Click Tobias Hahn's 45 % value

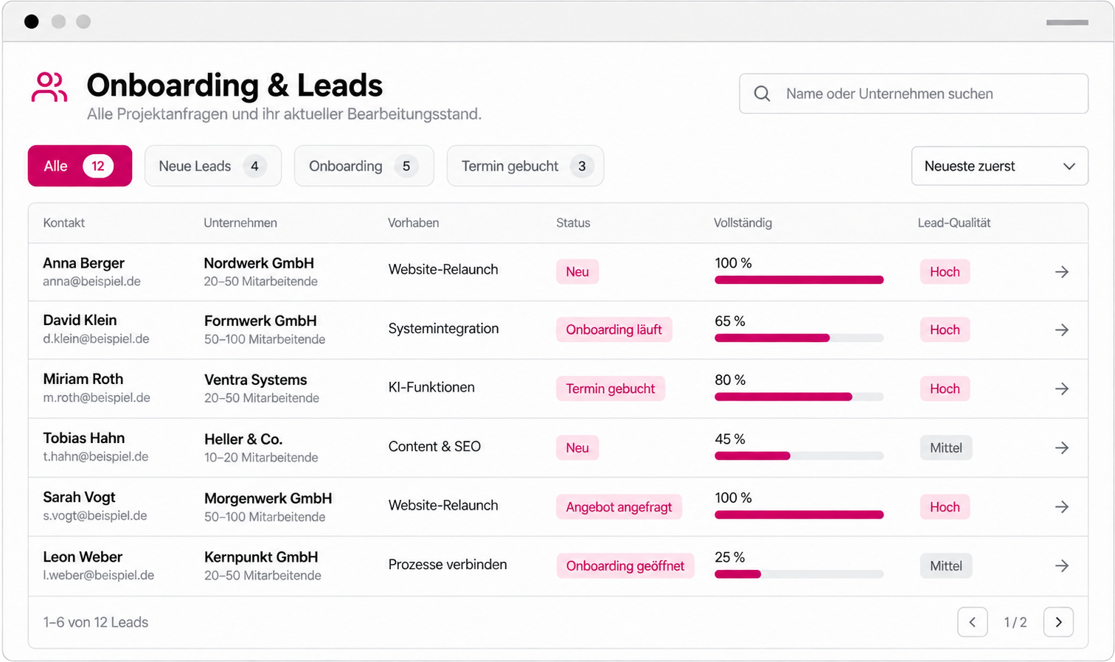[x=730, y=439]
